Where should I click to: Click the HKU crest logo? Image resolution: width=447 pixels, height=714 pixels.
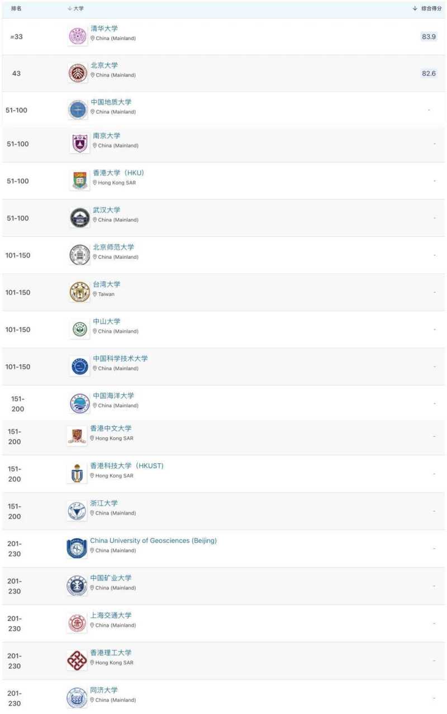(x=79, y=180)
